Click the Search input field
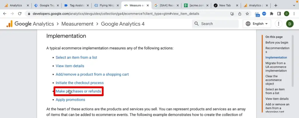The height and width of the screenshot is (118, 299). [x=215, y=24]
